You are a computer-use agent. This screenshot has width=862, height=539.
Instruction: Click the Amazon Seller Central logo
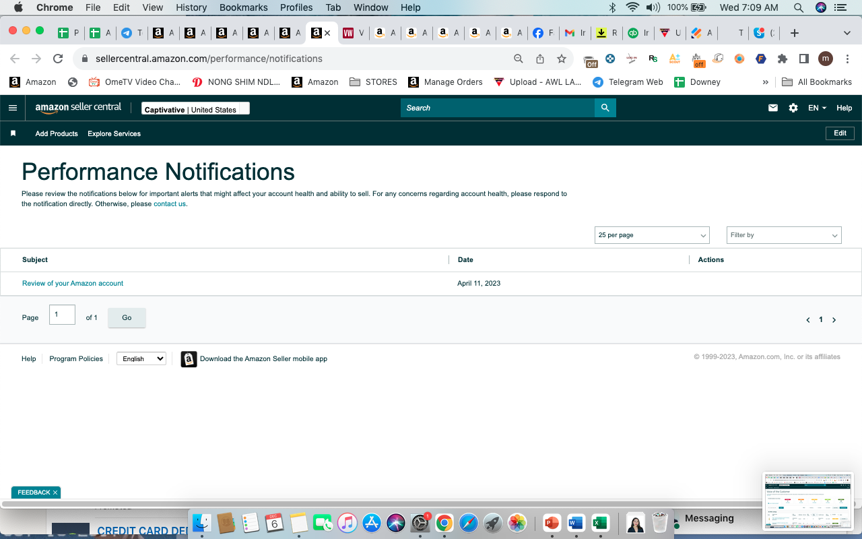(78, 108)
